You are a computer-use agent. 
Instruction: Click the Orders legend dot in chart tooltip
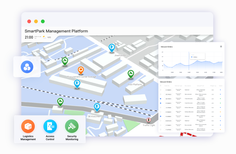coord(192,57)
